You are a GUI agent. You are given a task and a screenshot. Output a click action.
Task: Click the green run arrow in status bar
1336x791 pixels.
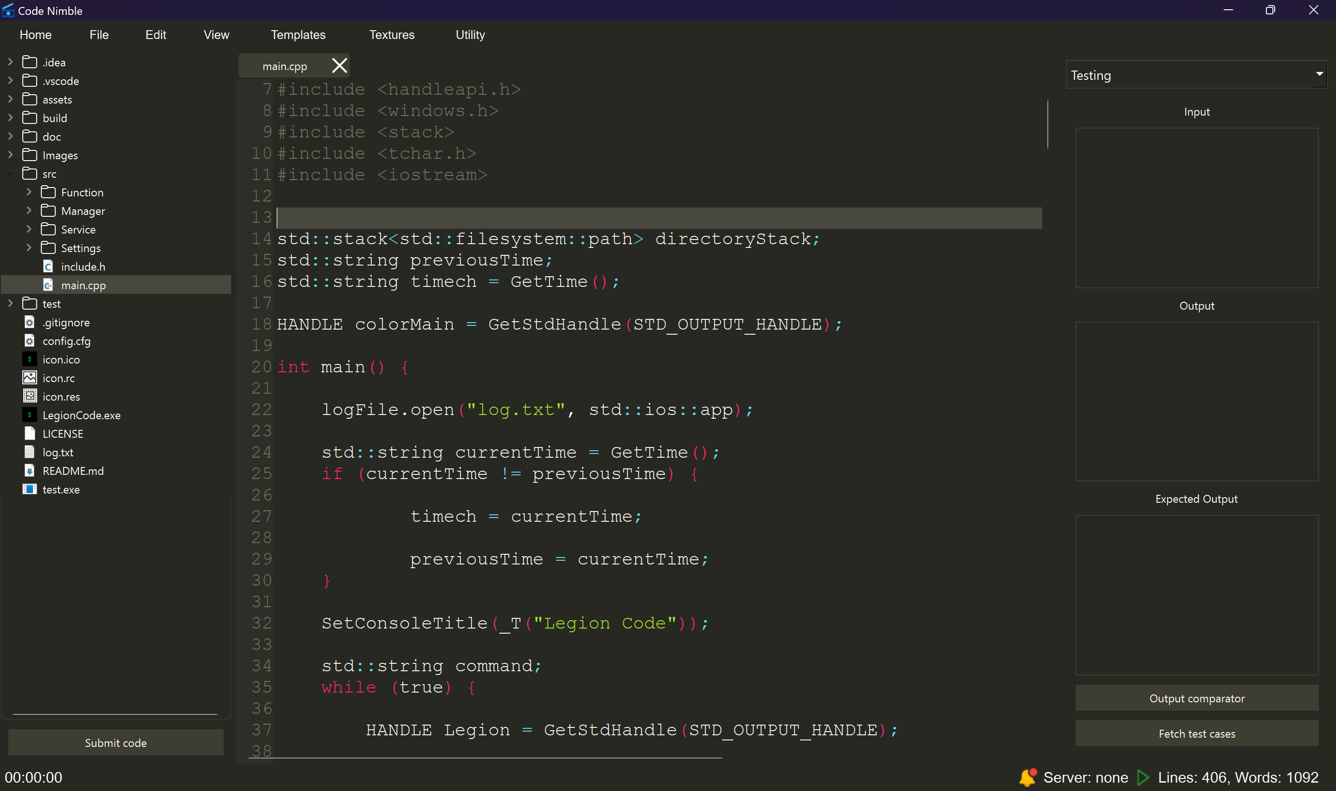click(x=1142, y=777)
